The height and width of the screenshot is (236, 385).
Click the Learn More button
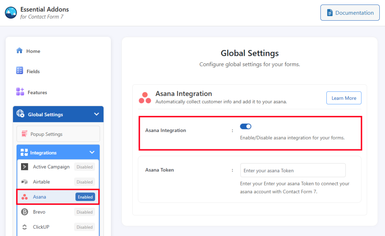click(344, 98)
